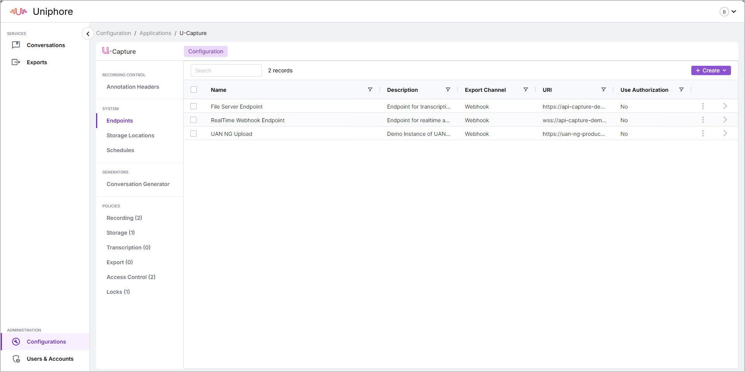The height and width of the screenshot is (372, 745).
Task: Open the Description column filter
Action: (448, 89)
